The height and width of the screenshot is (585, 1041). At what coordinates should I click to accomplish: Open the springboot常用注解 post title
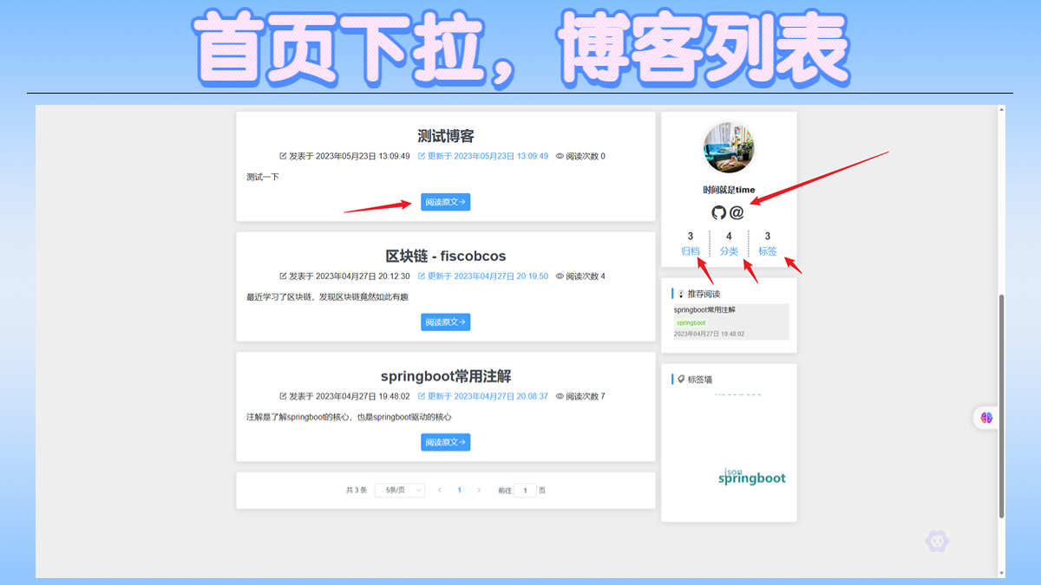(x=446, y=376)
